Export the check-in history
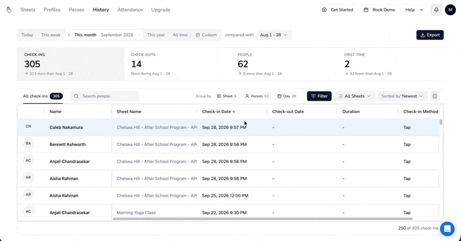 (x=430, y=35)
